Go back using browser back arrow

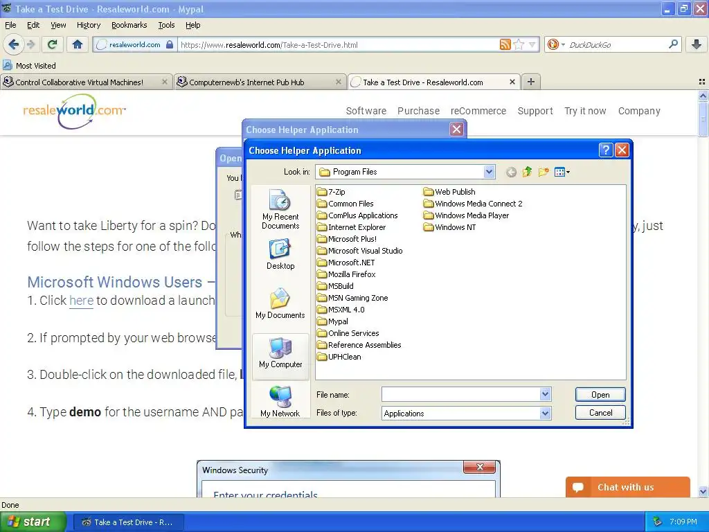tap(13, 44)
